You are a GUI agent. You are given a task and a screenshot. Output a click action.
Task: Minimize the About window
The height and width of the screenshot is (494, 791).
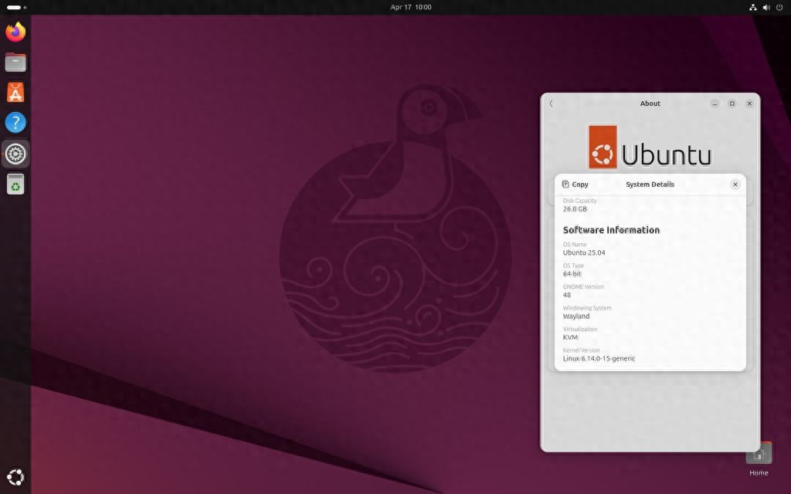click(715, 103)
